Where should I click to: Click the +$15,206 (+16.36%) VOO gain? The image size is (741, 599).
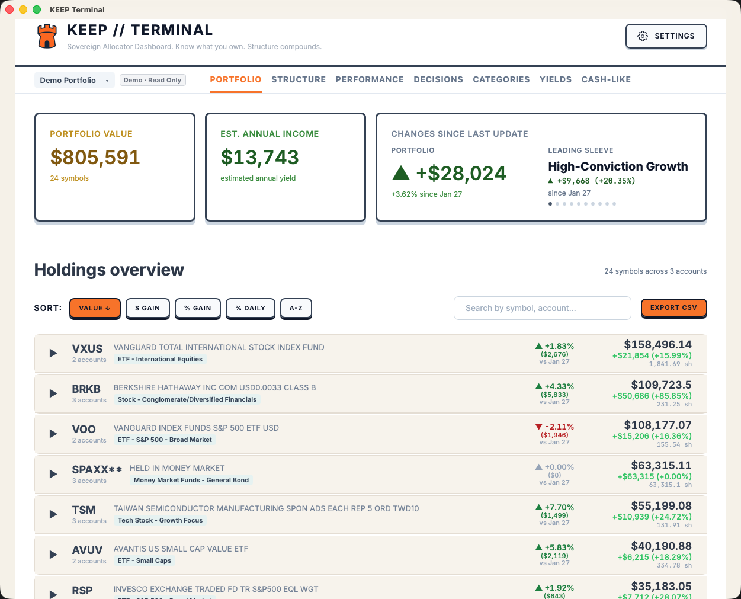(652, 436)
